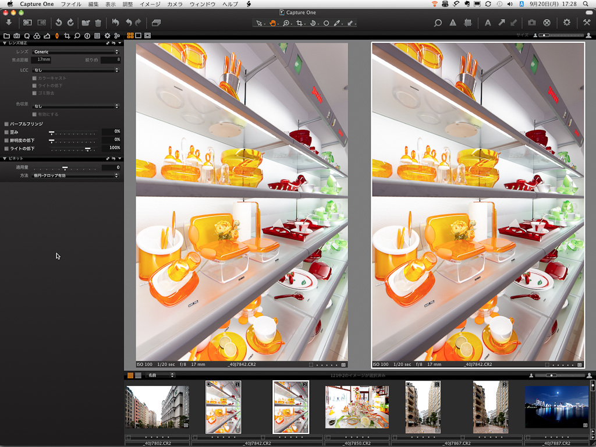
Task: Click the trash can delete icon
Action: [98, 23]
